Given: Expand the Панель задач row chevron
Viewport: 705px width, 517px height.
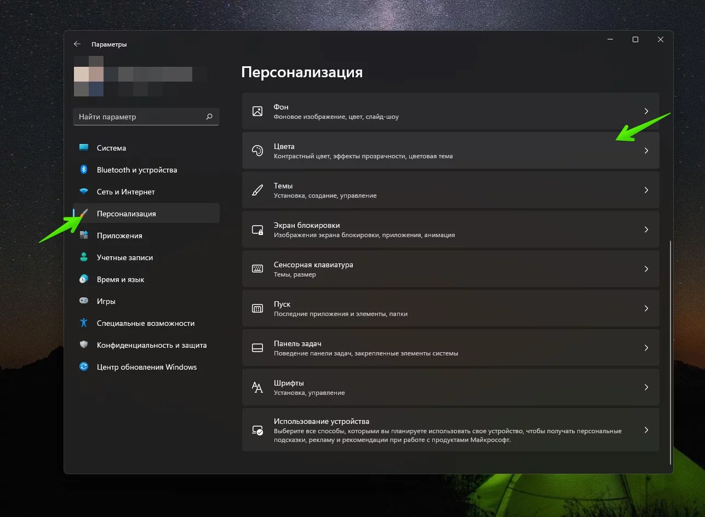Looking at the screenshot, I should [x=646, y=348].
